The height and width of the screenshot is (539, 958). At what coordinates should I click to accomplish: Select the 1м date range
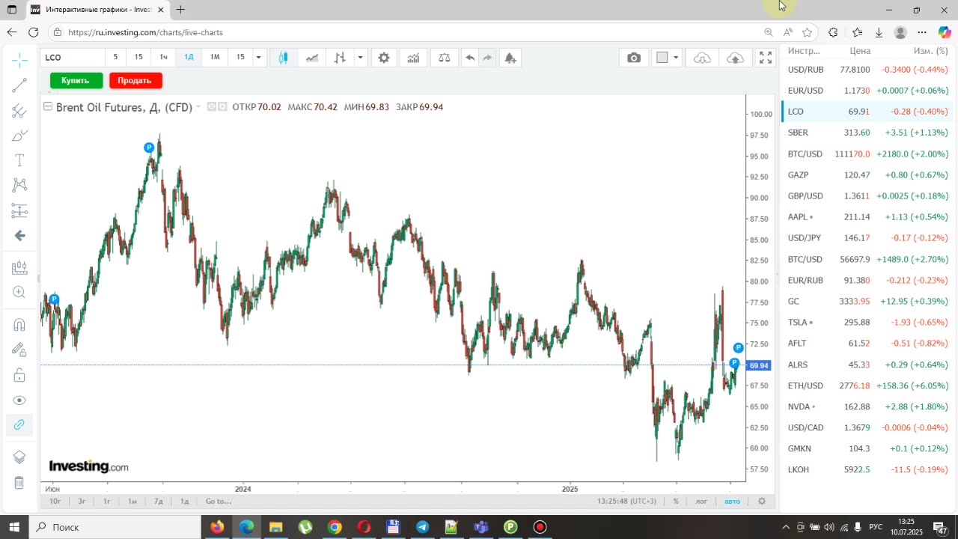click(132, 502)
